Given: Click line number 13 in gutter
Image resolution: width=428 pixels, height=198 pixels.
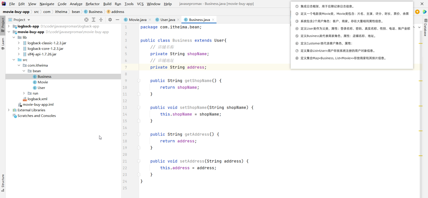Looking at the screenshot, I should pyautogui.click(x=125, y=107).
